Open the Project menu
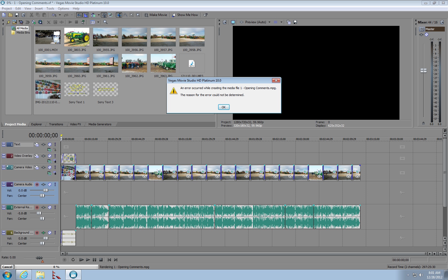Image resolution: width=448 pixels, height=280 pixels. (x=7, y=9)
